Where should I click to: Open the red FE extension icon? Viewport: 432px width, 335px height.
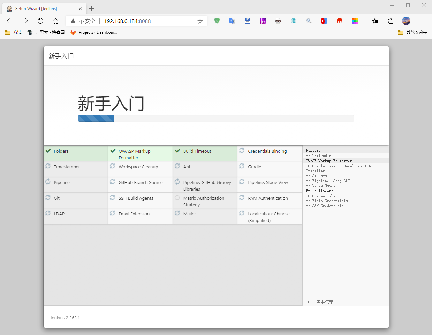click(x=324, y=21)
